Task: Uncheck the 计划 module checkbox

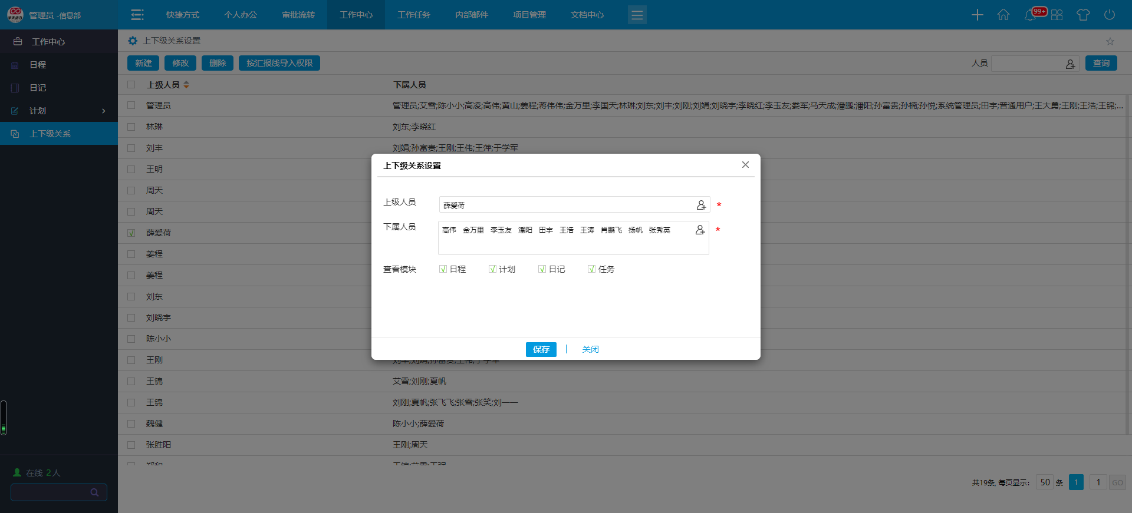Action: point(492,269)
